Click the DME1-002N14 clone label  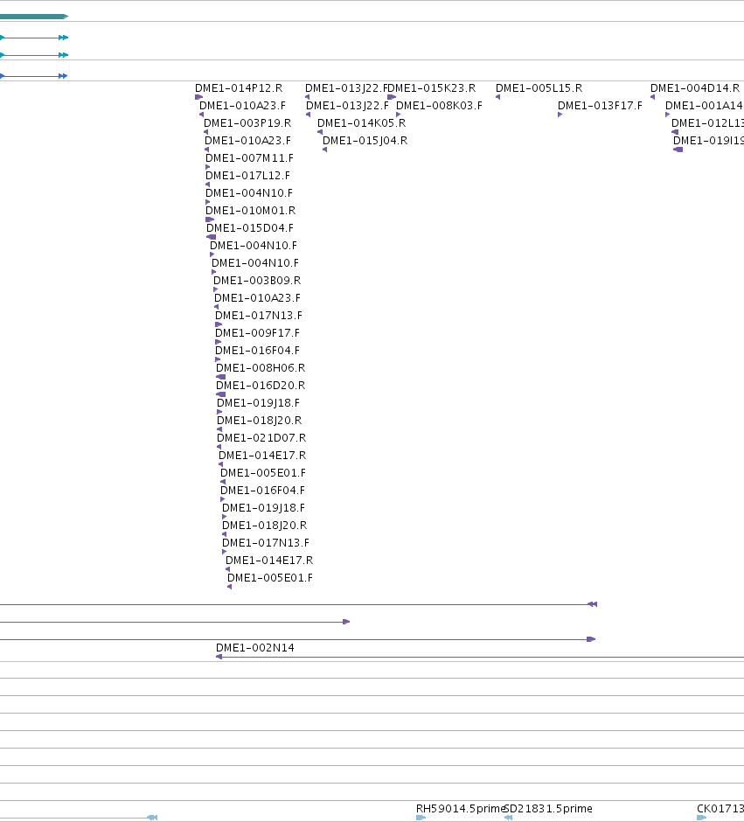click(255, 648)
